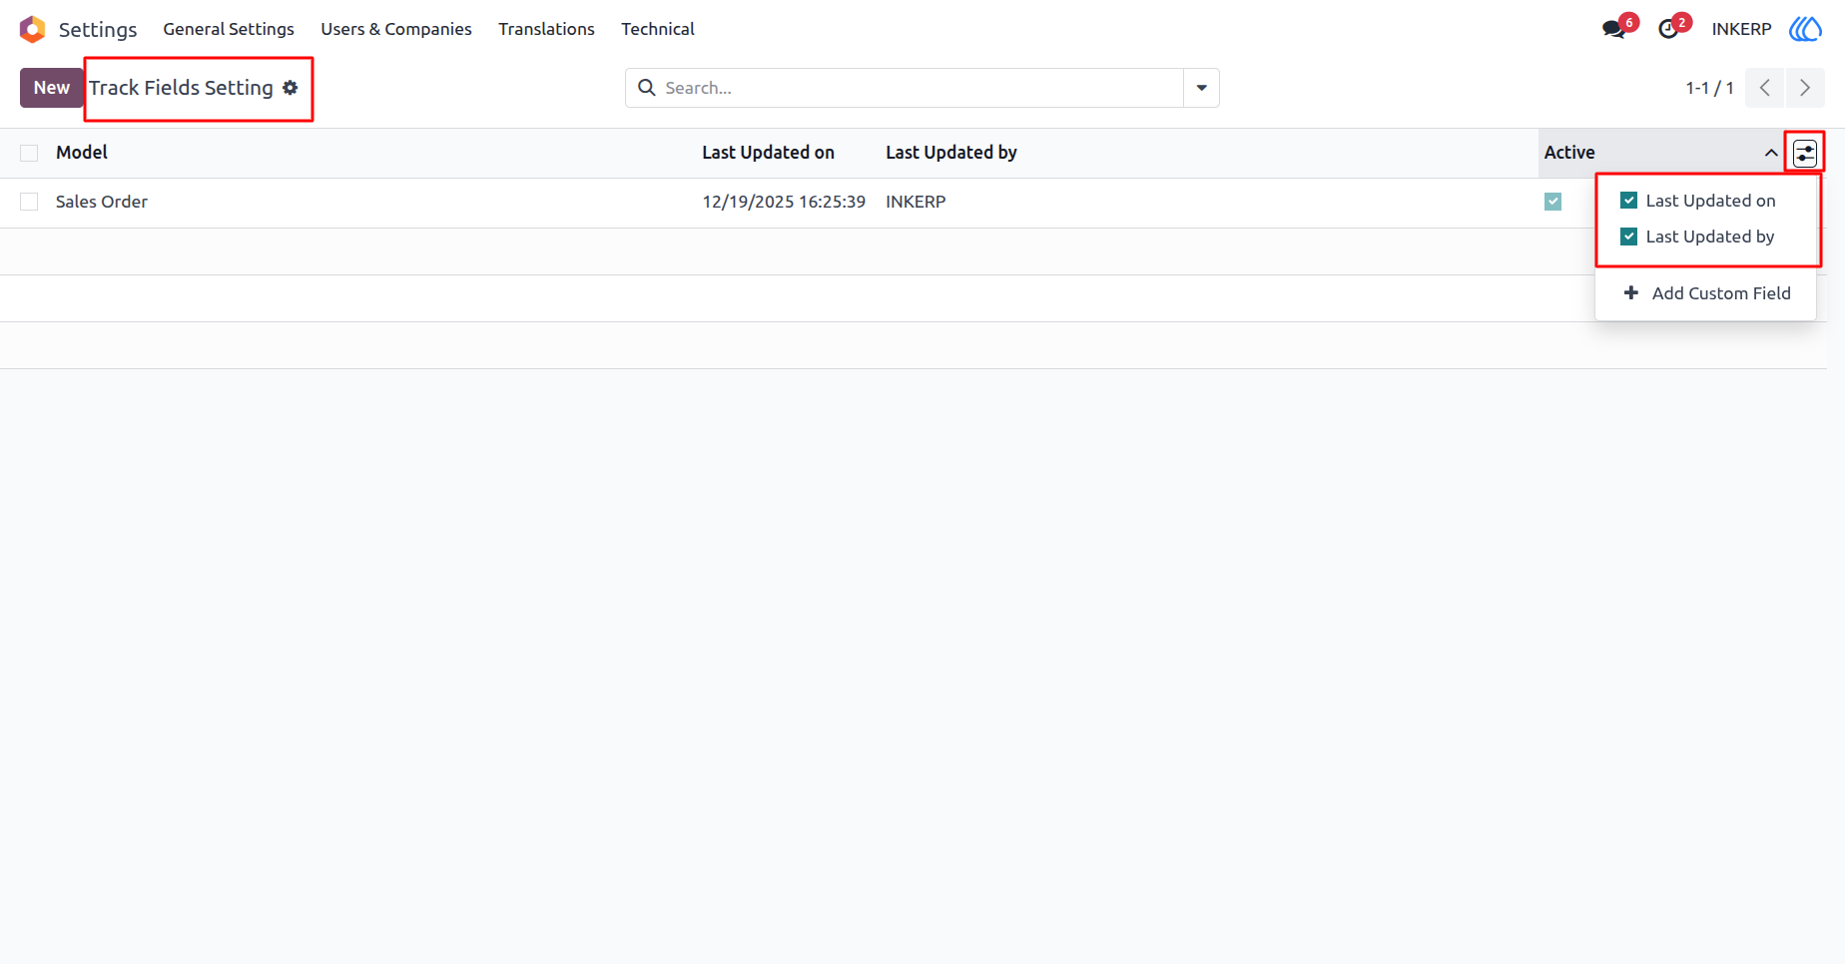Sort by the Last Updated on column header
The width and height of the screenshot is (1845, 964).
(768, 153)
